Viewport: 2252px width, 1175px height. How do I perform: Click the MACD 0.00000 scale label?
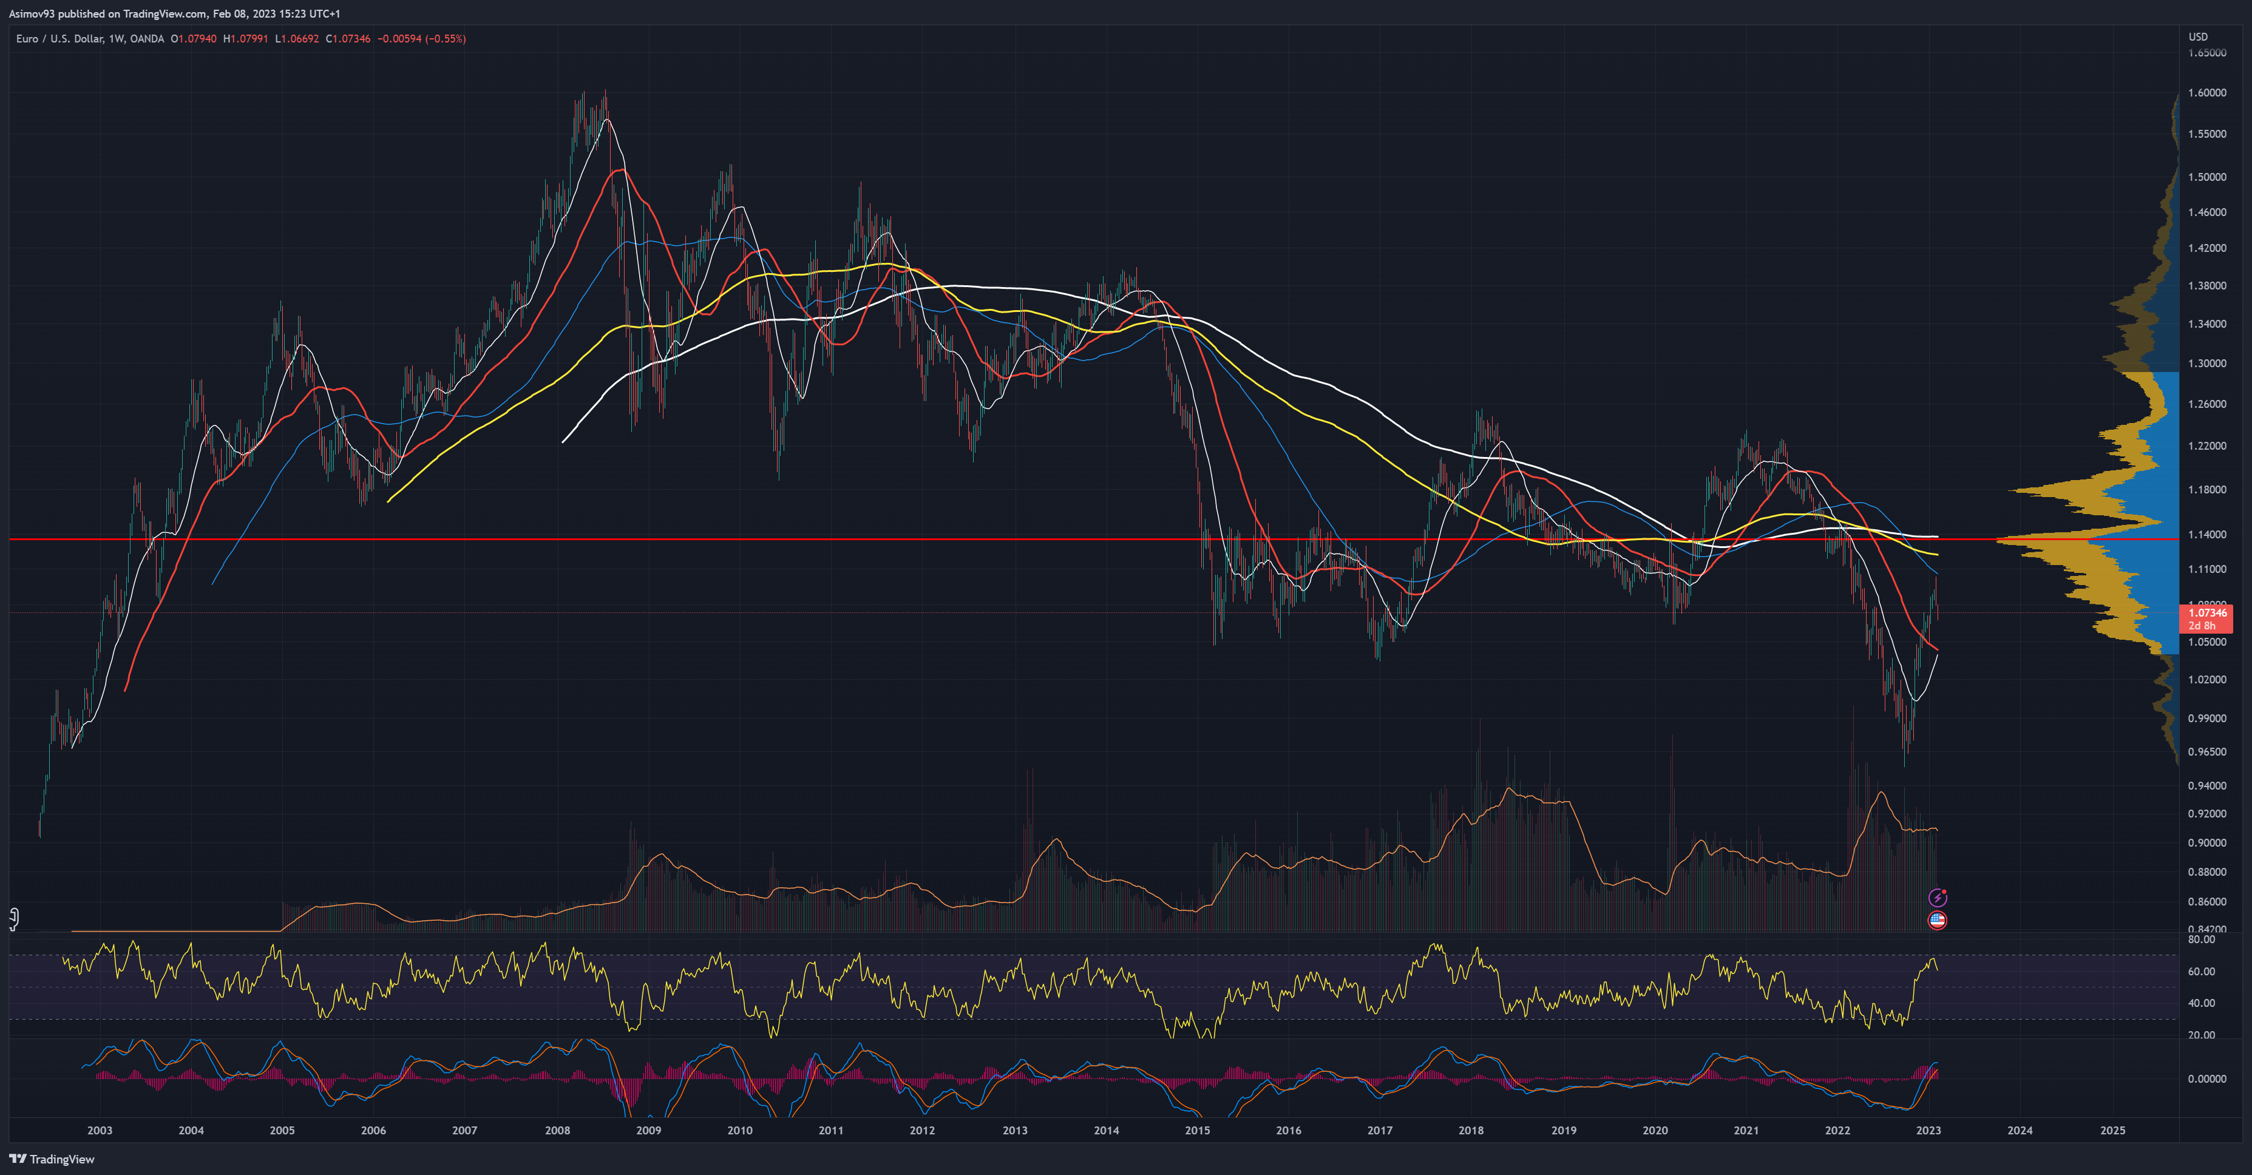(x=2206, y=1079)
